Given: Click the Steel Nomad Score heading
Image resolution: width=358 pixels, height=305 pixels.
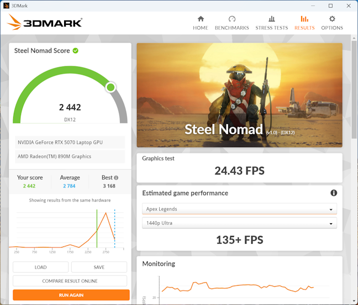Looking at the screenshot, I should (x=42, y=51).
